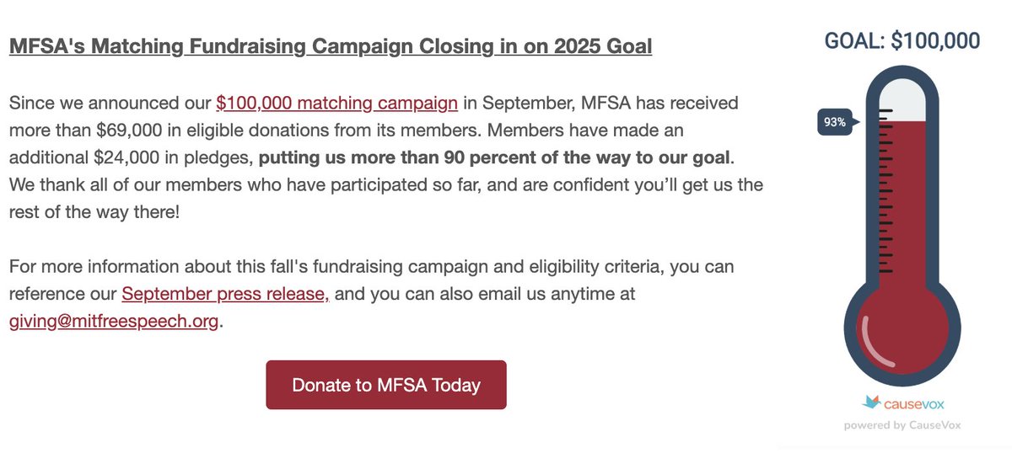Click the campaign headline title
Screen dimensions: 1012x453
point(331,45)
